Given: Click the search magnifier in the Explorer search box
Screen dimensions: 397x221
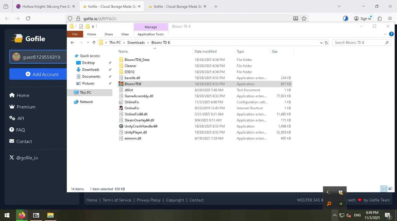Looking at the screenshot, I should tap(387, 43).
